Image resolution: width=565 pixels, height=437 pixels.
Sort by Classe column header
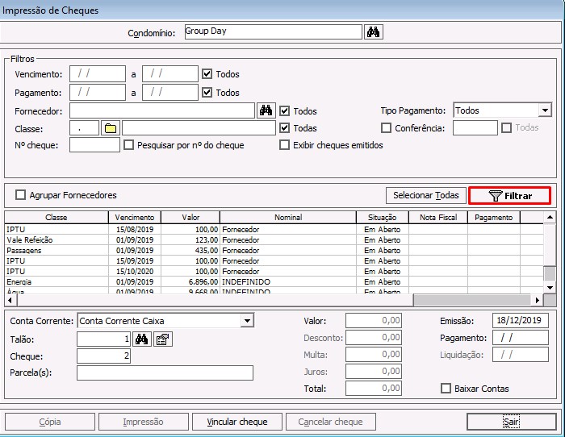point(56,218)
